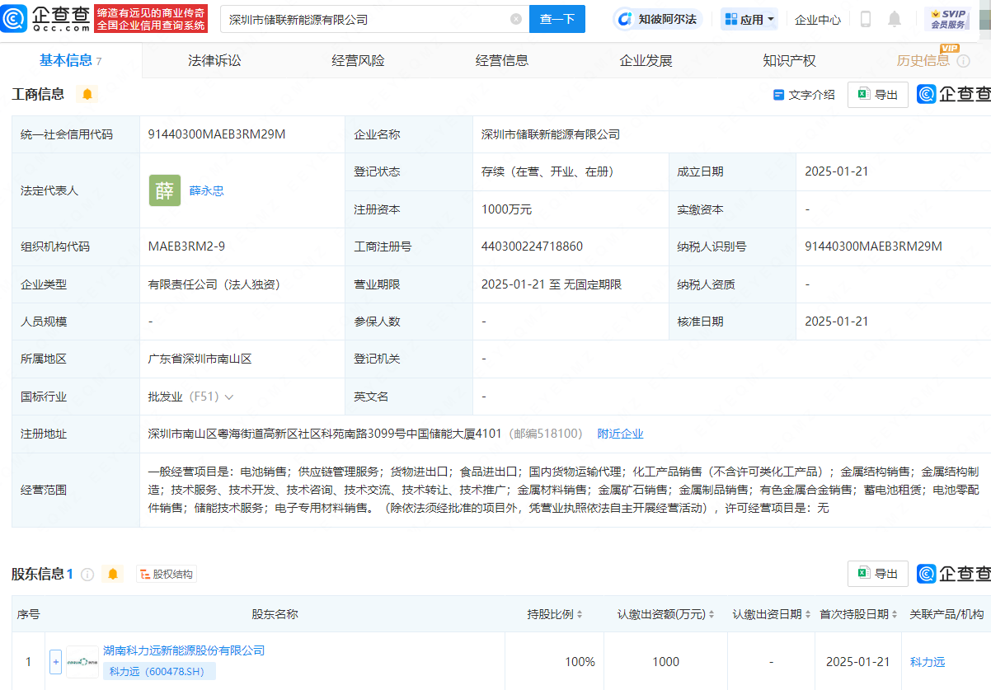
Task: Select 成立日期 value 2025-01-21
Action: click(837, 171)
